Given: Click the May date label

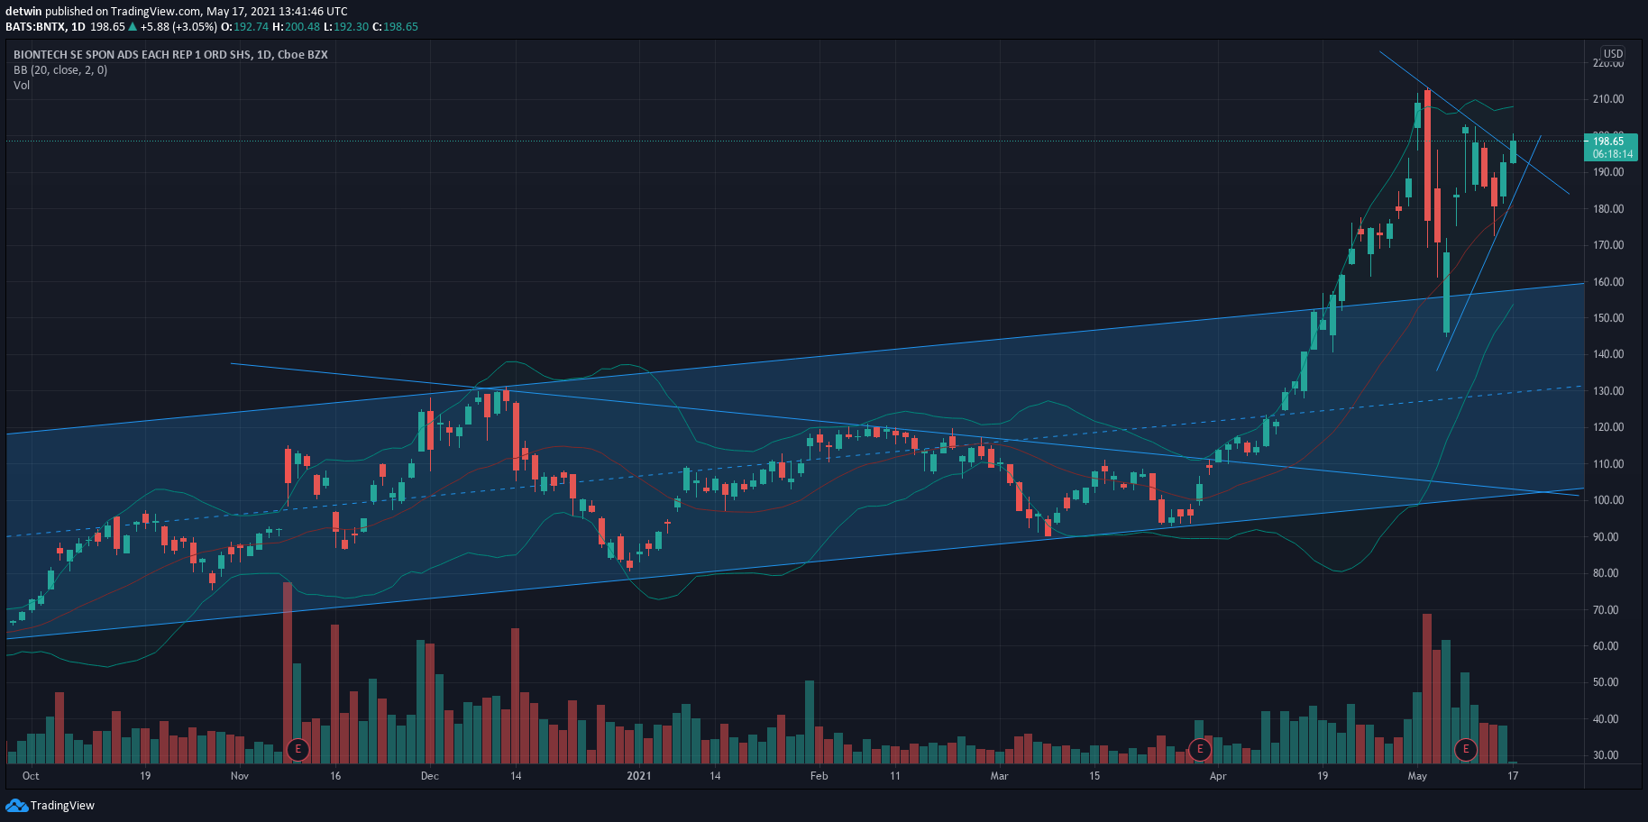Looking at the screenshot, I should pos(1418,776).
